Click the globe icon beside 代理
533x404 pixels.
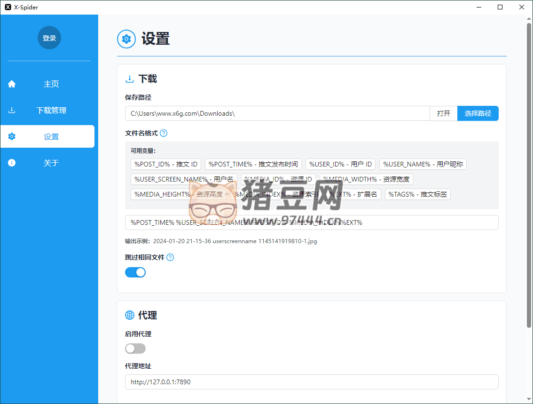(x=129, y=315)
